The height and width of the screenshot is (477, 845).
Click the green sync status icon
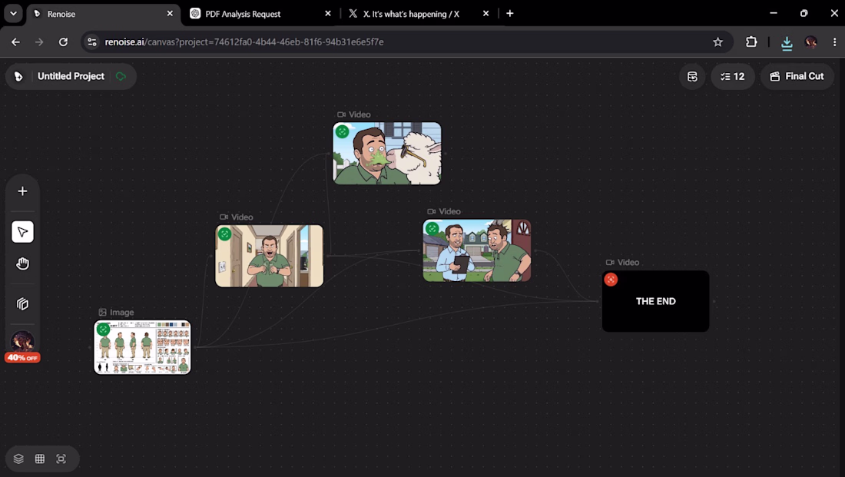pyautogui.click(x=121, y=77)
